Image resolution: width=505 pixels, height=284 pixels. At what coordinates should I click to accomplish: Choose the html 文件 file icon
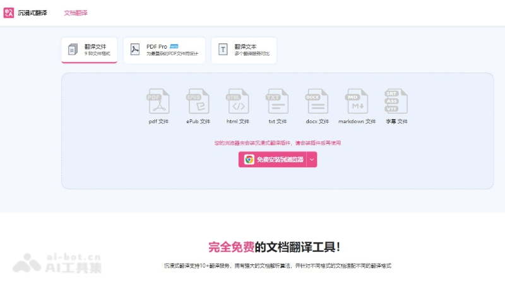[x=238, y=101]
